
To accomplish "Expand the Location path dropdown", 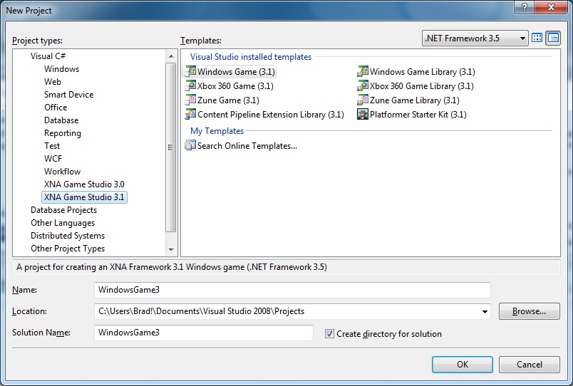I will pyautogui.click(x=485, y=311).
